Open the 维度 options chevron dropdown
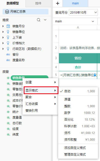Screen dimensions: 100x161 [45, 20]
